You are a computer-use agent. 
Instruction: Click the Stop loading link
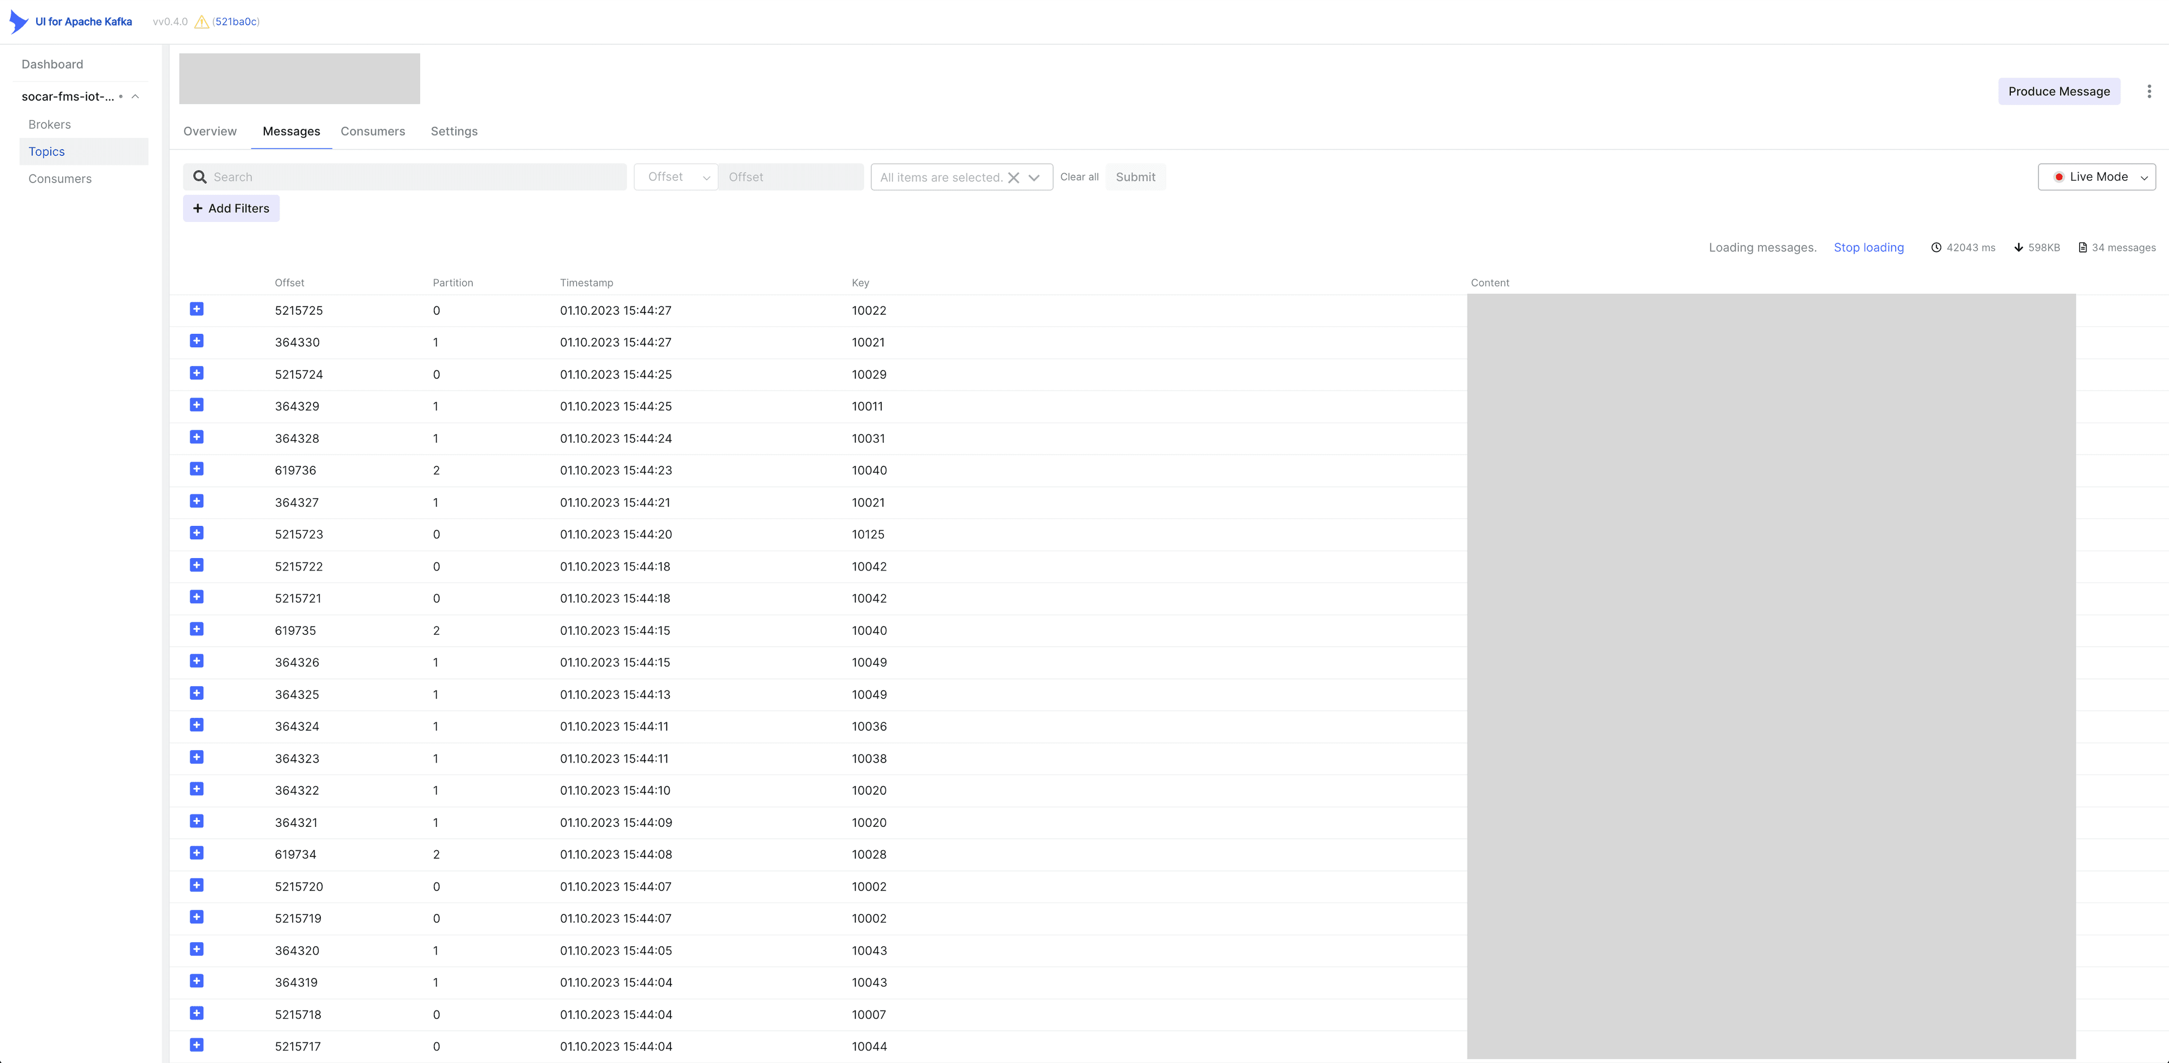pos(1869,247)
